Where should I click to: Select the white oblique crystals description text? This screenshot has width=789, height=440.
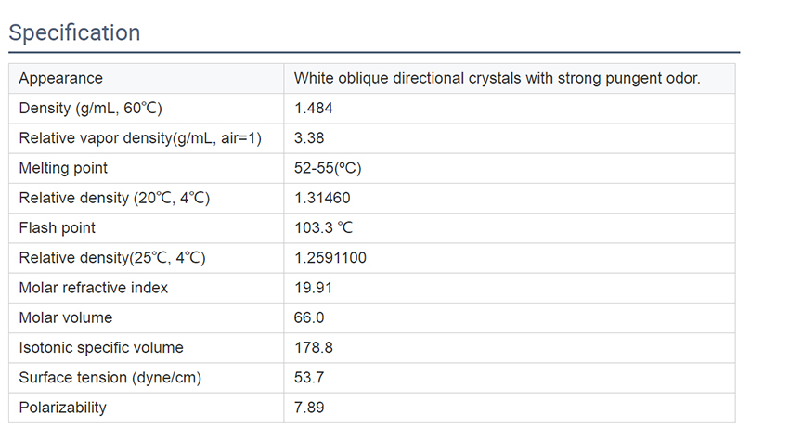coord(497,78)
